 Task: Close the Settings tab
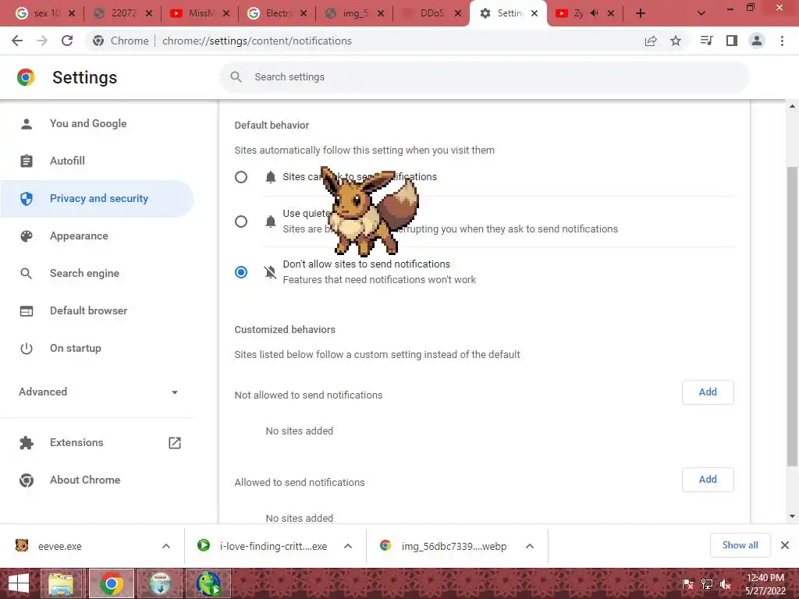click(x=534, y=14)
